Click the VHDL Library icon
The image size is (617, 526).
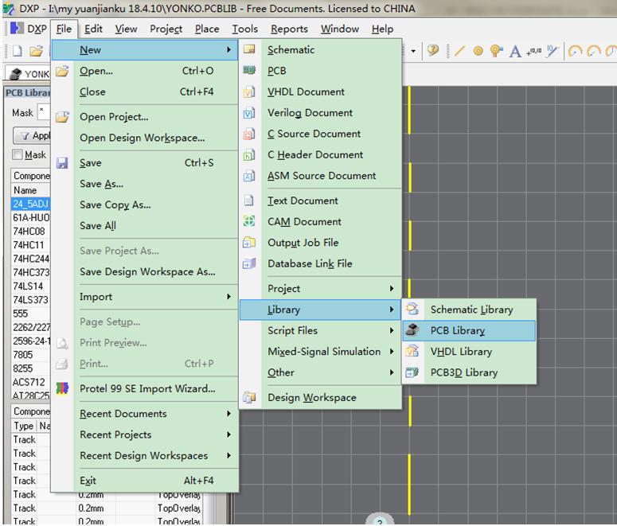click(412, 351)
